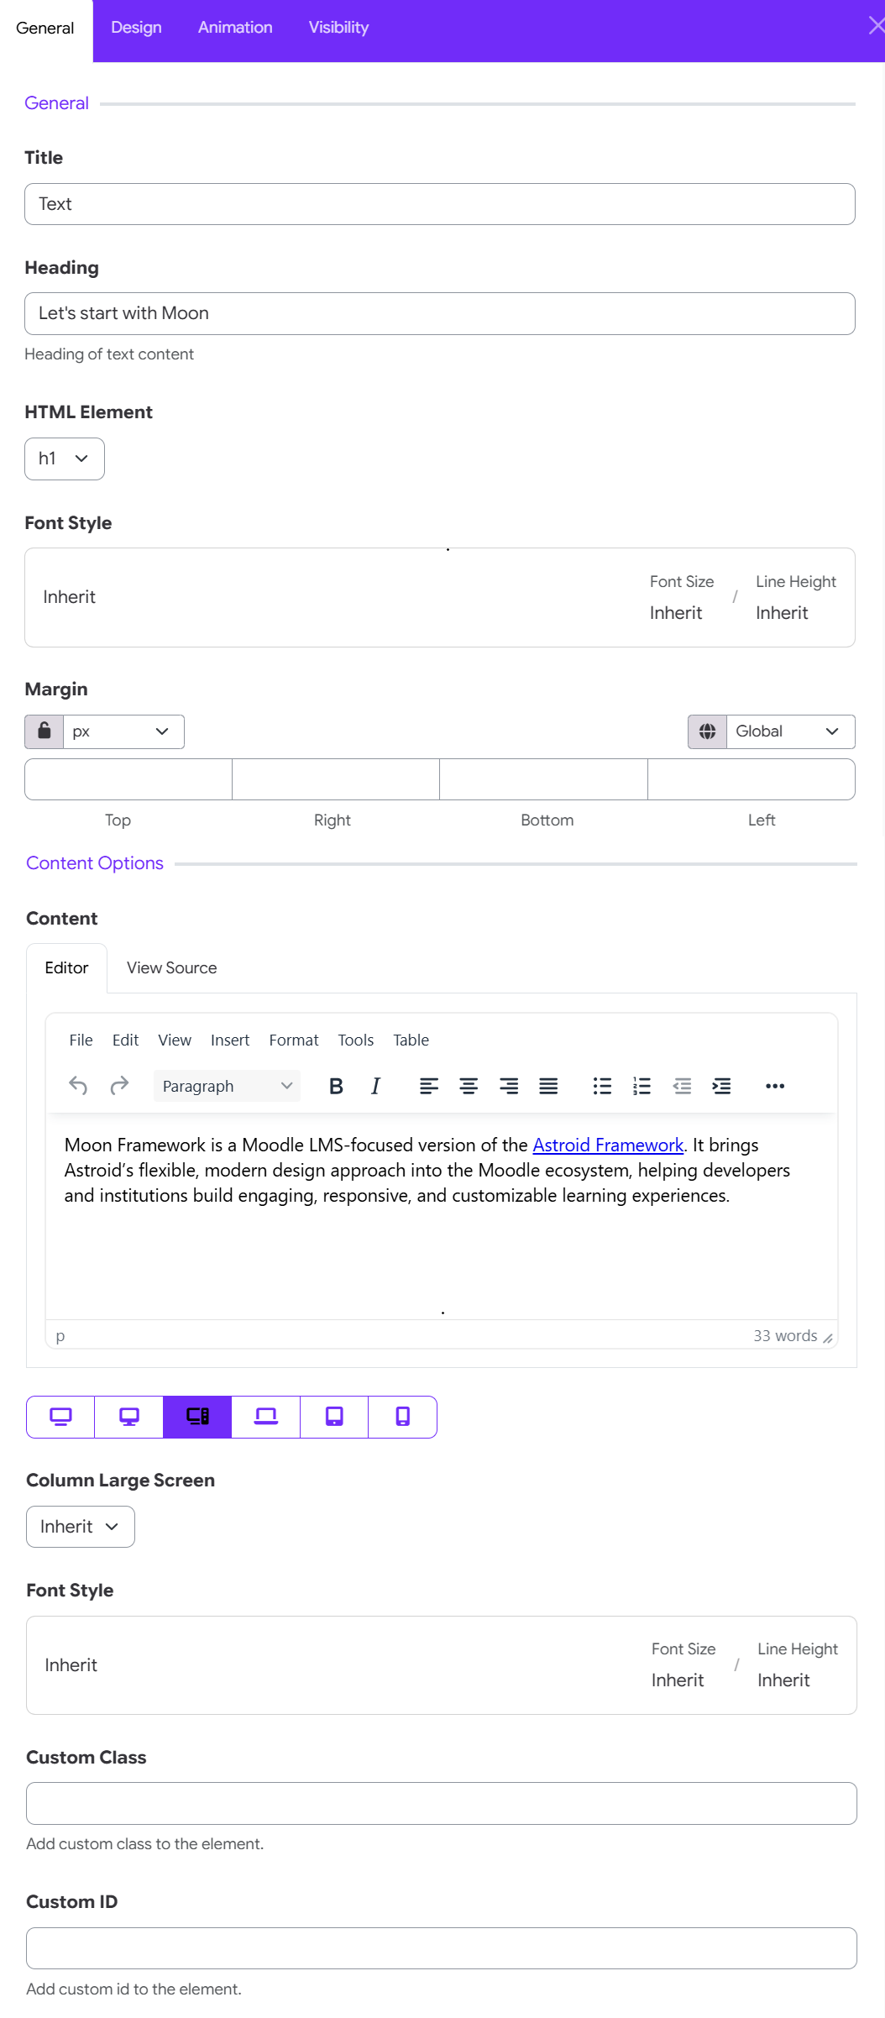Justify the text
Image resolution: width=885 pixels, height=2018 pixels.
(x=548, y=1086)
